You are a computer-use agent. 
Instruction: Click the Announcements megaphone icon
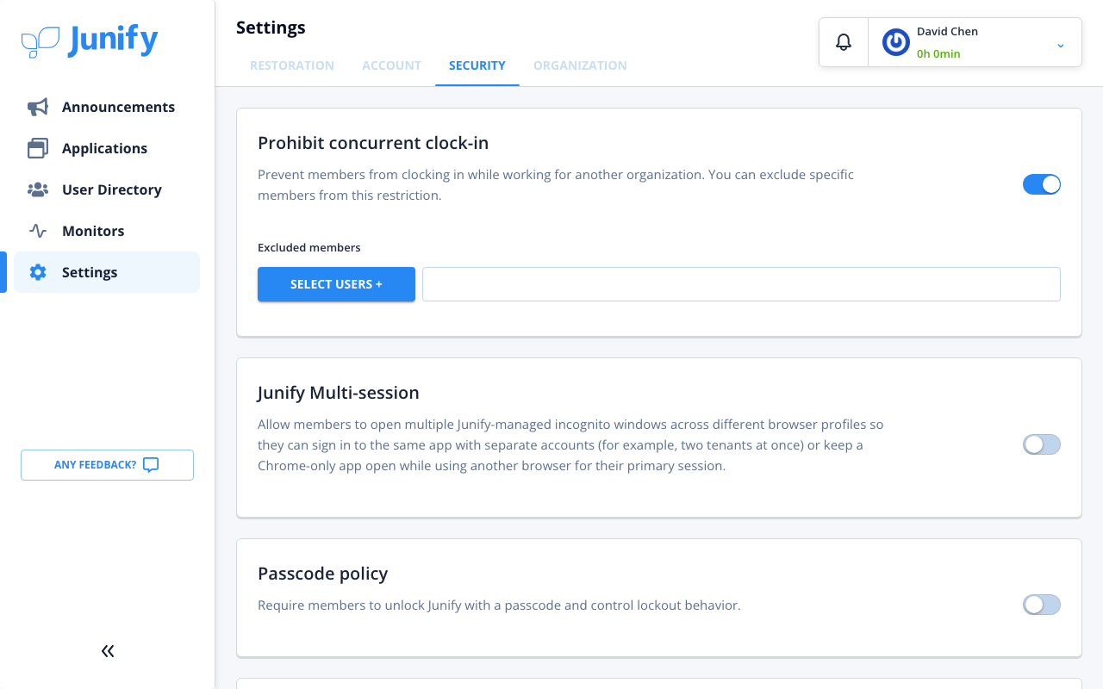click(38, 107)
